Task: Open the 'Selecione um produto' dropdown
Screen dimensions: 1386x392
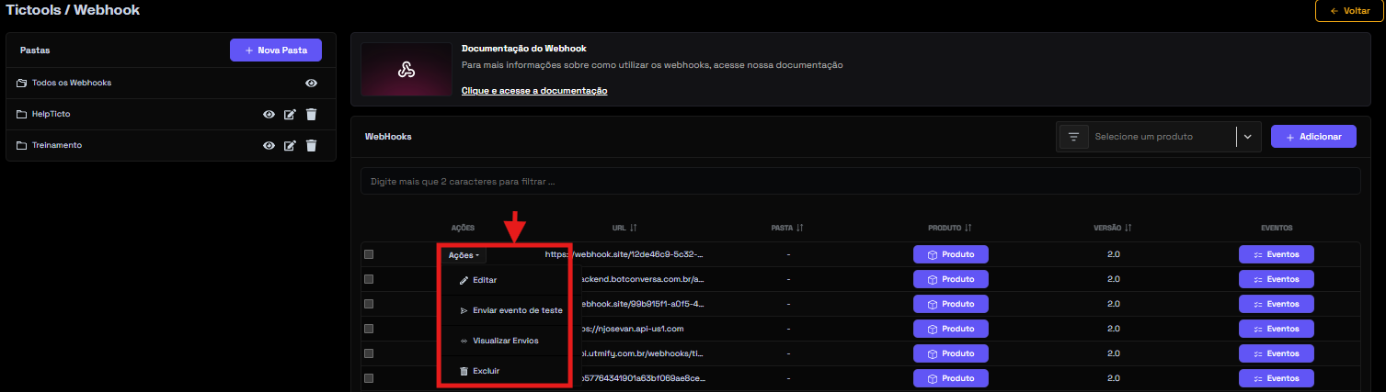Action: point(1163,137)
